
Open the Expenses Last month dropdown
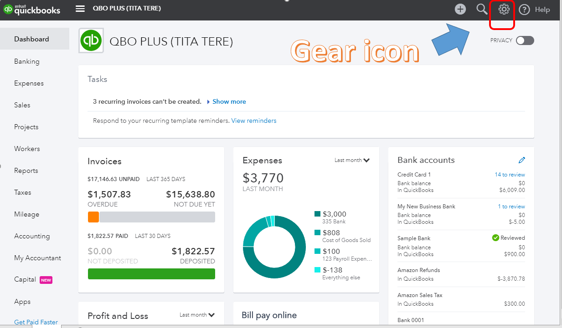coord(351,160)
